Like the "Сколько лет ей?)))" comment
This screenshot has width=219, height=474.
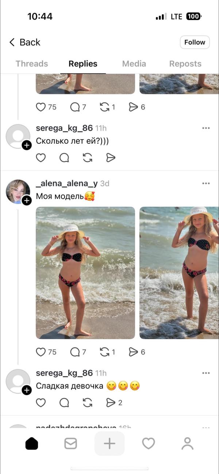pyautogui.click(x=41, y=158)
